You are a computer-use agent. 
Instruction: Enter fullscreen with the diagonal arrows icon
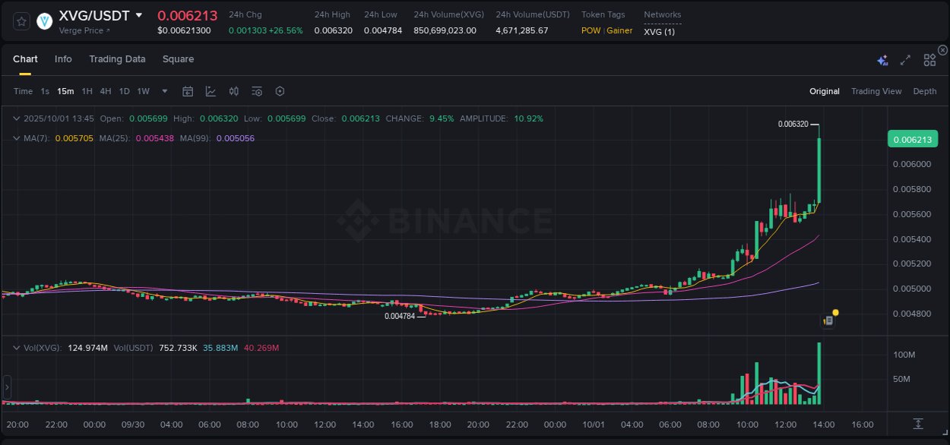[x=904, y=59]
